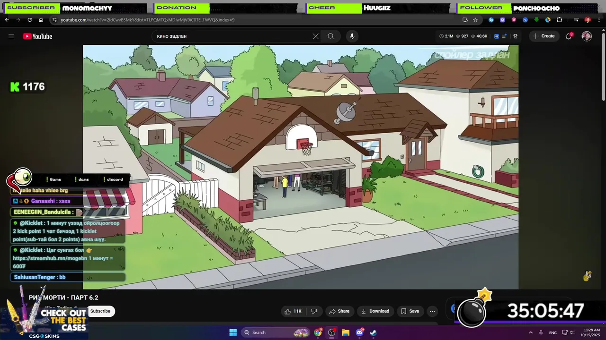This screenshot has width=606, height=340.
Task: Click the install app icon in the address bar
Action: click(x=465, y=20)
